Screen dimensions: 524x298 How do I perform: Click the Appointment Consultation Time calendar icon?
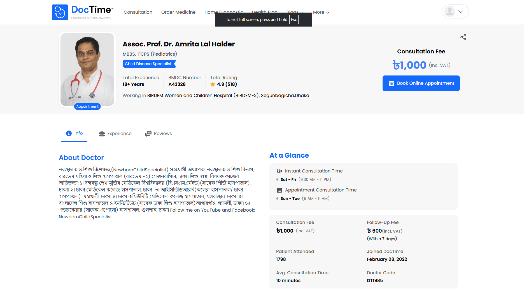[280, 190]
